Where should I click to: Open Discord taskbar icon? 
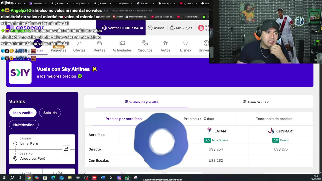coord(119,178)
